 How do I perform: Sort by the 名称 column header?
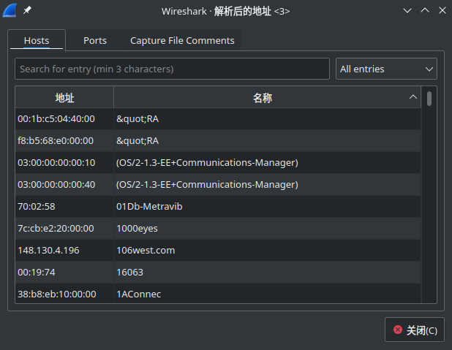(267, 98)
